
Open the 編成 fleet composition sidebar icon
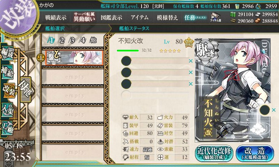coord(7,54)
